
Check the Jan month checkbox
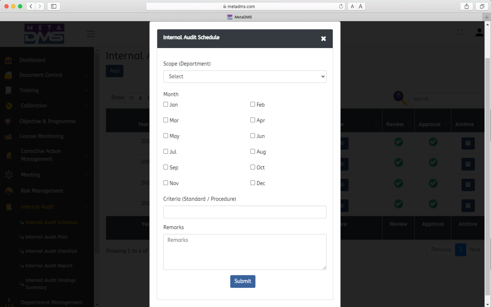166,104
